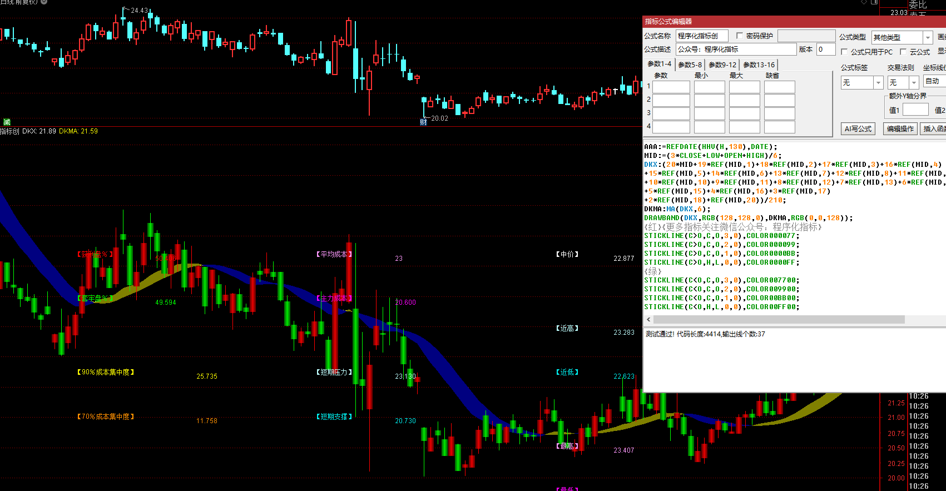
Task: Click the 公式名称 input field
Action: pyautogui.click(x=702, y=36)
